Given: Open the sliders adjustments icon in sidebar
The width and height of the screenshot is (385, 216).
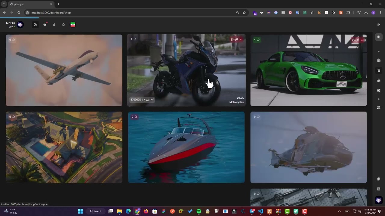Looking at the screenshot, I should (x=379, y=90).
